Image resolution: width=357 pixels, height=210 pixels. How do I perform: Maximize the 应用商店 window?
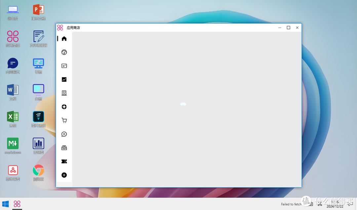coord(289,27)
